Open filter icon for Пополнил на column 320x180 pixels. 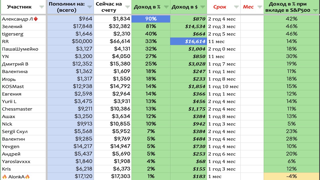click(89, 7)
